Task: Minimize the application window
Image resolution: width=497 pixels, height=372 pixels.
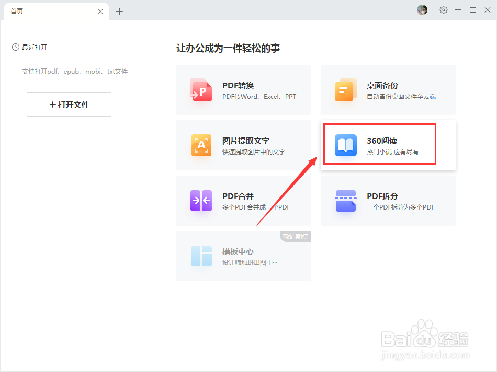Action: pos(458,10)
